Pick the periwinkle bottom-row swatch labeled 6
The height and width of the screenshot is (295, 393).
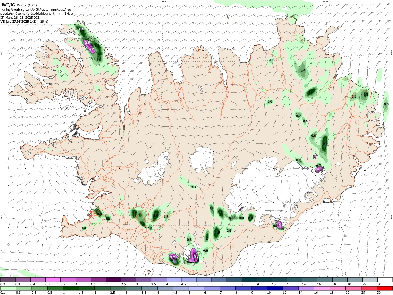212,289
